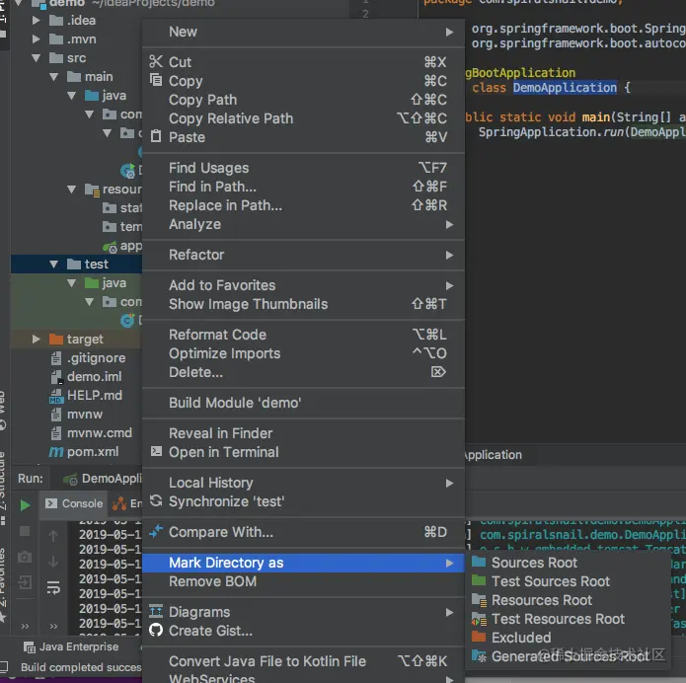
Task: Expand the .idea folder arrow
Action: 37,20
